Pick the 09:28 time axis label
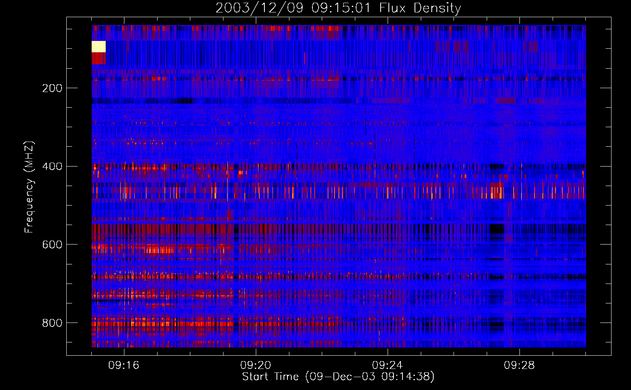 click(x=519, y=365)
